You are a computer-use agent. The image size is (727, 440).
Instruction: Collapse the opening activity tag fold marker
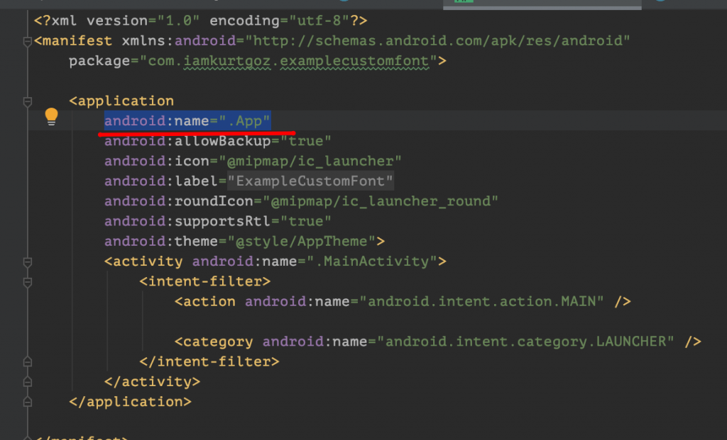click(x=28, y=262)
